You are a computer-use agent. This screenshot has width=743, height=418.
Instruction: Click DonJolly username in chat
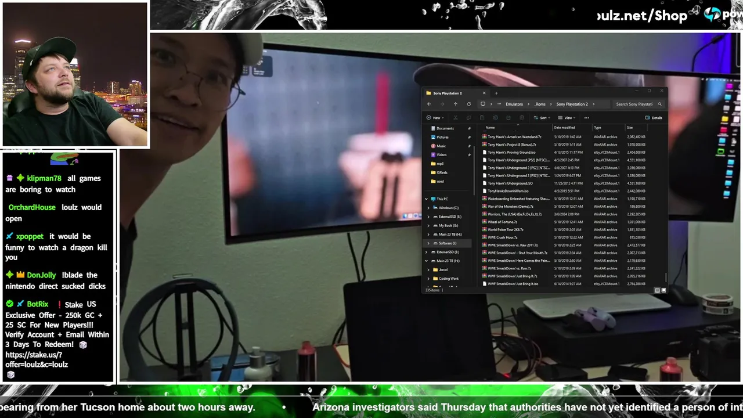41,275
